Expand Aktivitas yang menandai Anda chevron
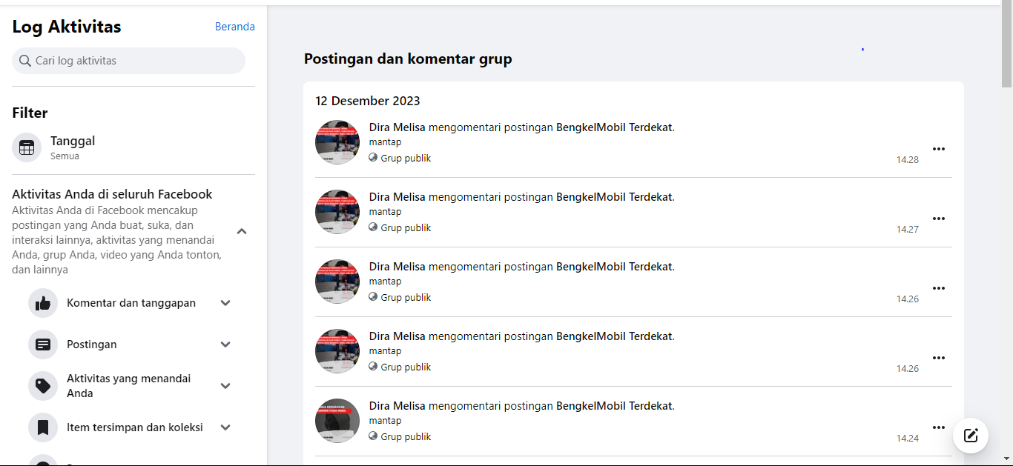1013x466 pixels. tap(226, 386)
